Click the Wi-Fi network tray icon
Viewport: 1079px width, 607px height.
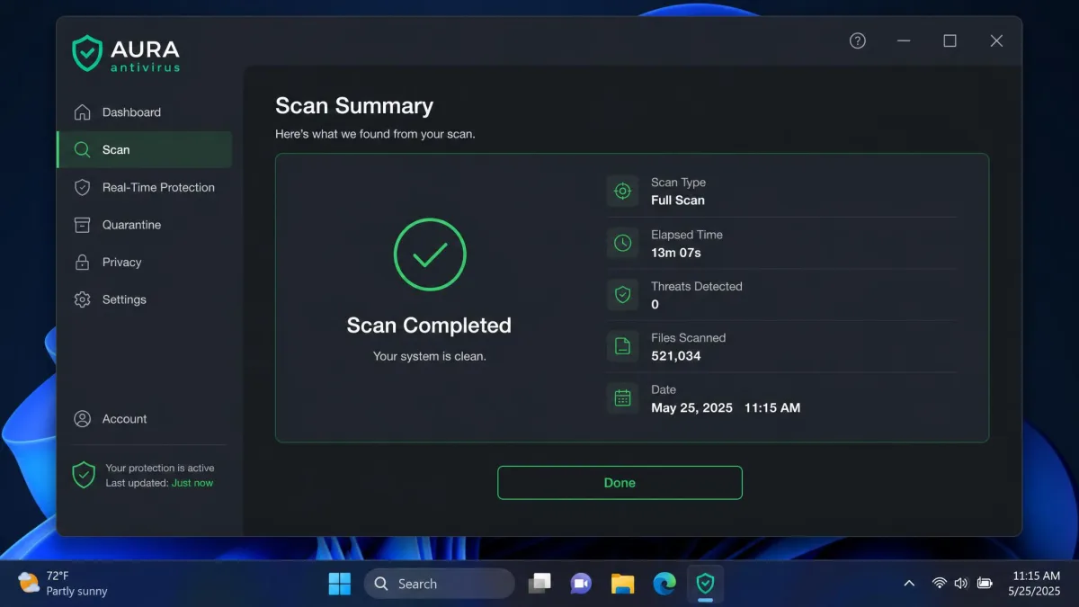(940, 584)
